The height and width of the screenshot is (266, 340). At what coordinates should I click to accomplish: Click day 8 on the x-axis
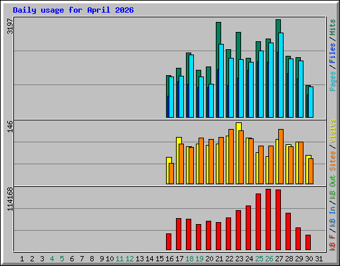coord(92,259)
